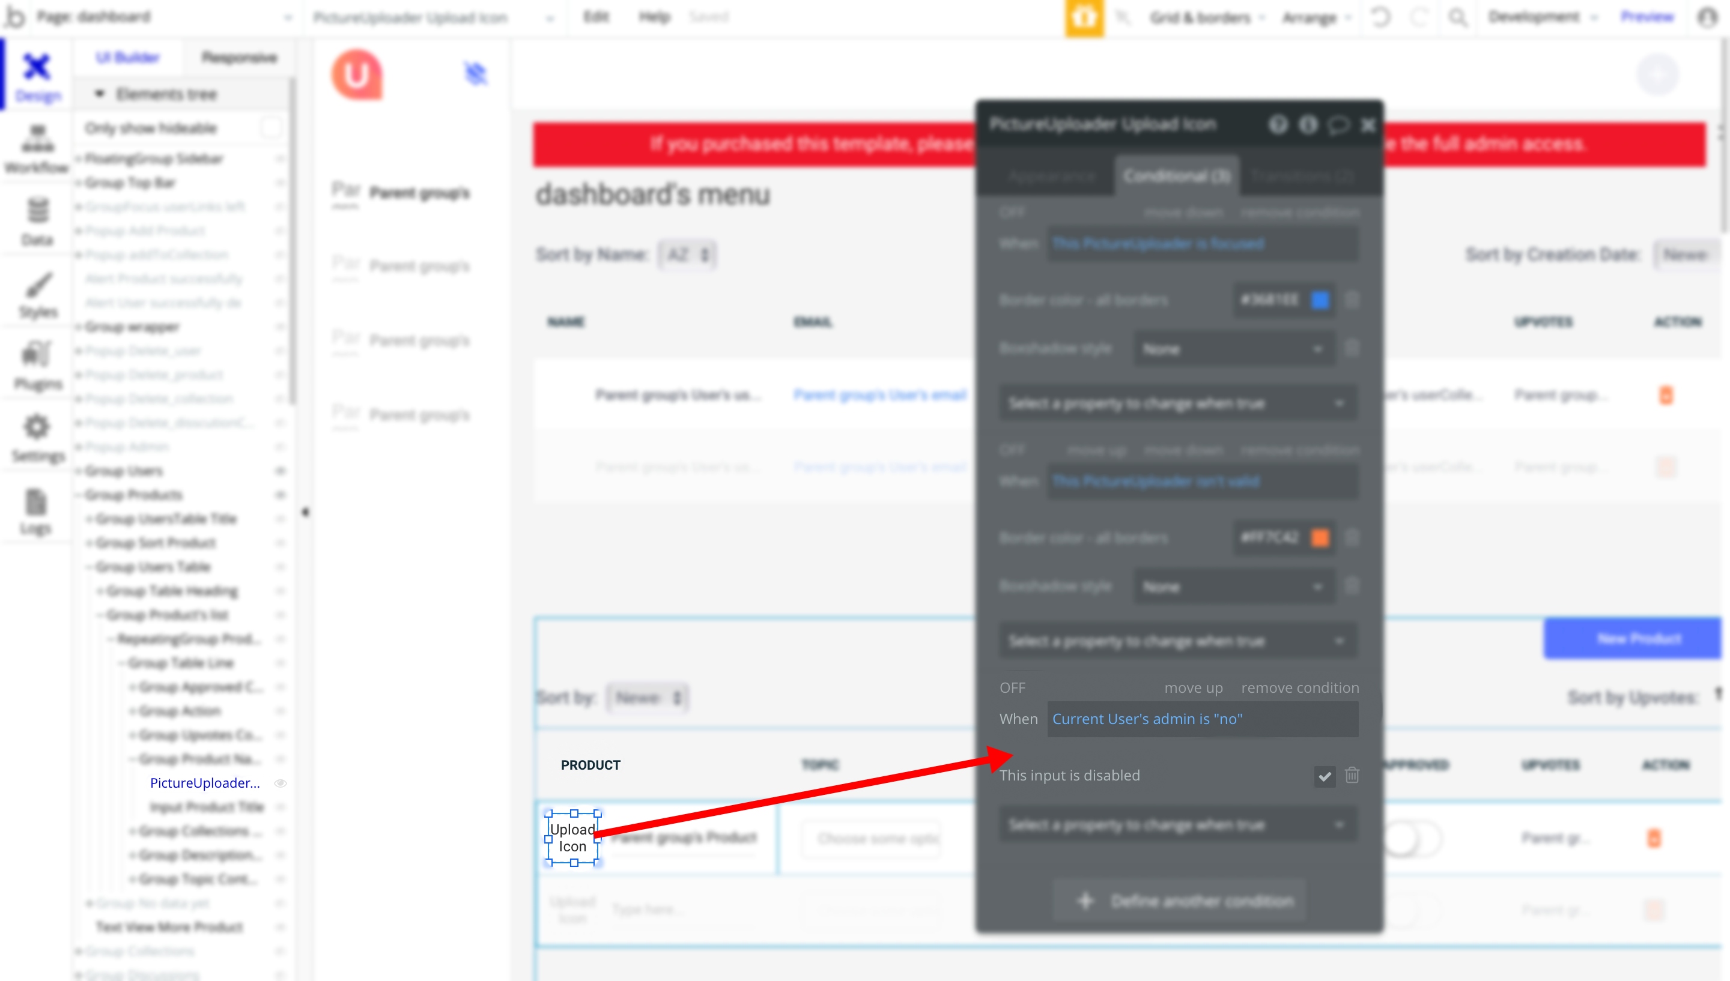Open 'Select a property to change' dropdown at bottom
This screenshot has height=981, width=1730.
1177,825
